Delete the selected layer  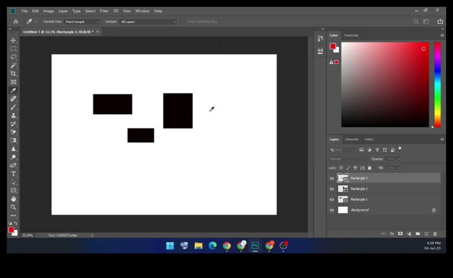[435, 234]
